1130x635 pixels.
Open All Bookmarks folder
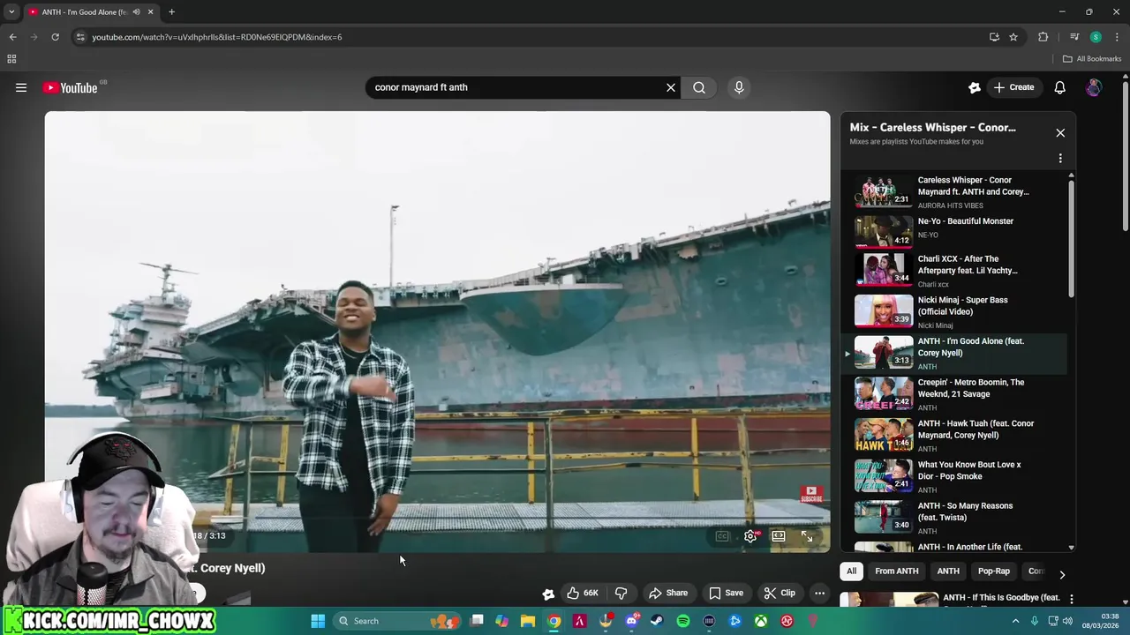pos(1092,59)
